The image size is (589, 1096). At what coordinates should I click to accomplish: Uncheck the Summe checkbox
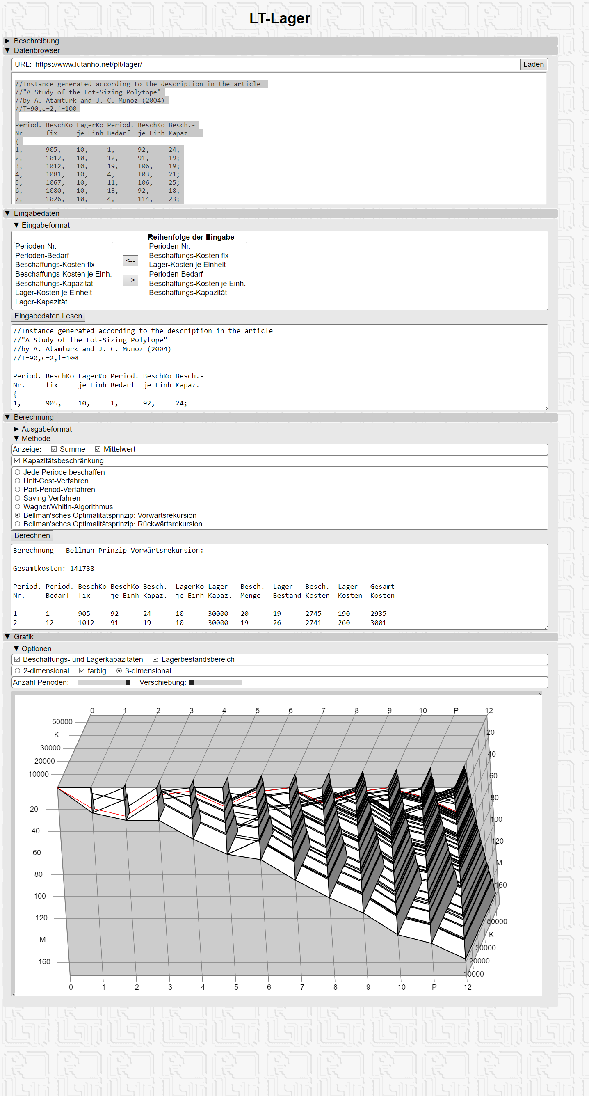click(54, 449)
